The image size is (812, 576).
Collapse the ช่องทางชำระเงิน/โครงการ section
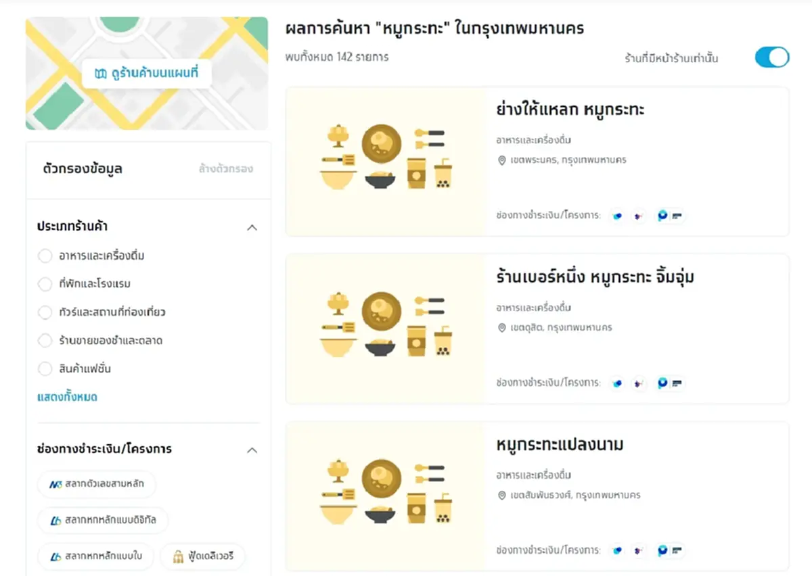click(x=252, y=450)
